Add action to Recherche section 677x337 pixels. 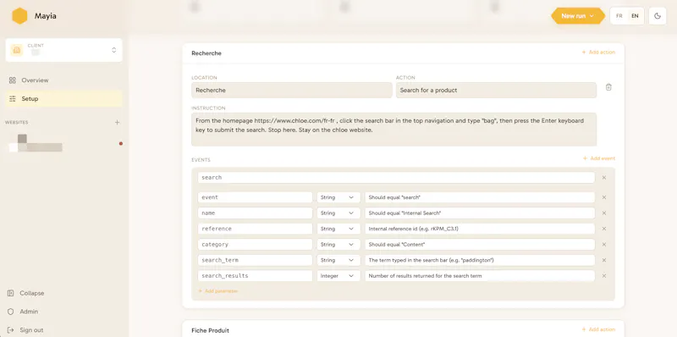pyautogui.click(x=598, y=52)
